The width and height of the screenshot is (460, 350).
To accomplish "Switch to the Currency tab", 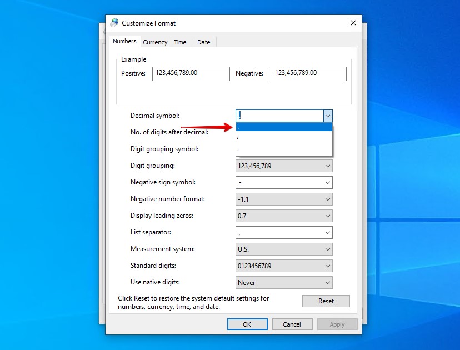I will (x=155, y=42).
